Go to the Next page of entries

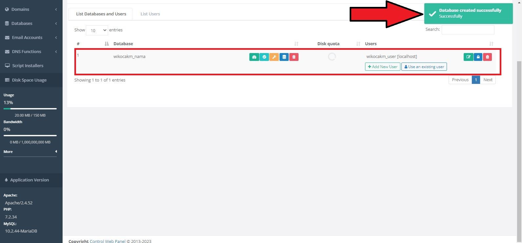[488, 80]
